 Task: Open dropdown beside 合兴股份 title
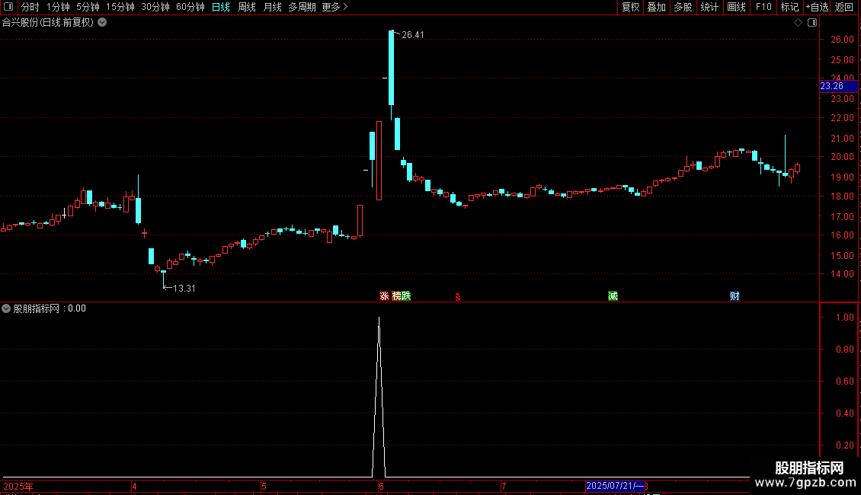click(102, 23)
